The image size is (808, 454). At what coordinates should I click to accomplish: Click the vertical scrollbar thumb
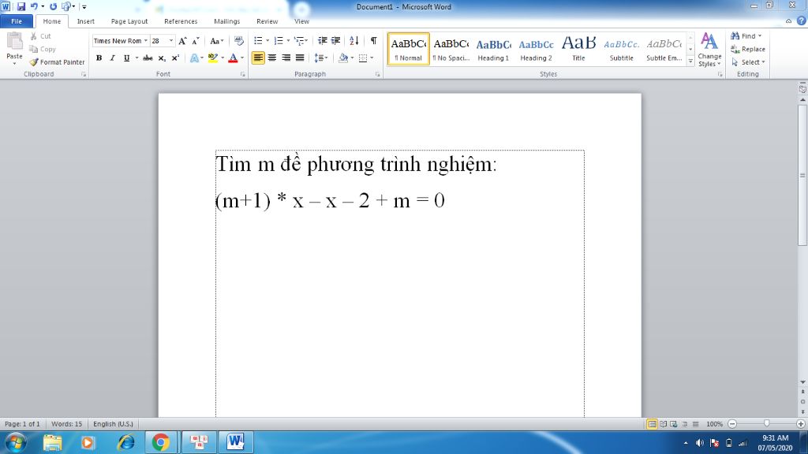click(802, 175)
